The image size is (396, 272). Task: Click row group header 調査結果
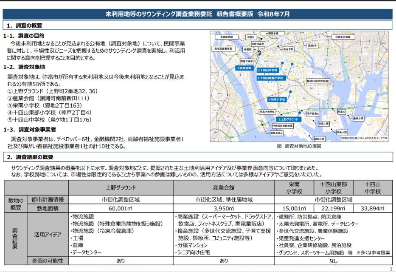16,238
